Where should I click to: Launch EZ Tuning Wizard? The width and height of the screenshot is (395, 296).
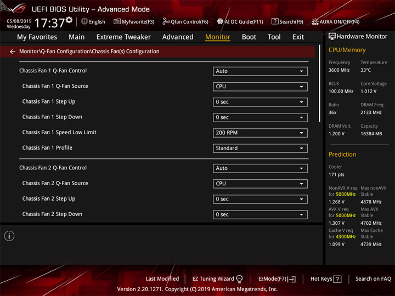[217, 279]
